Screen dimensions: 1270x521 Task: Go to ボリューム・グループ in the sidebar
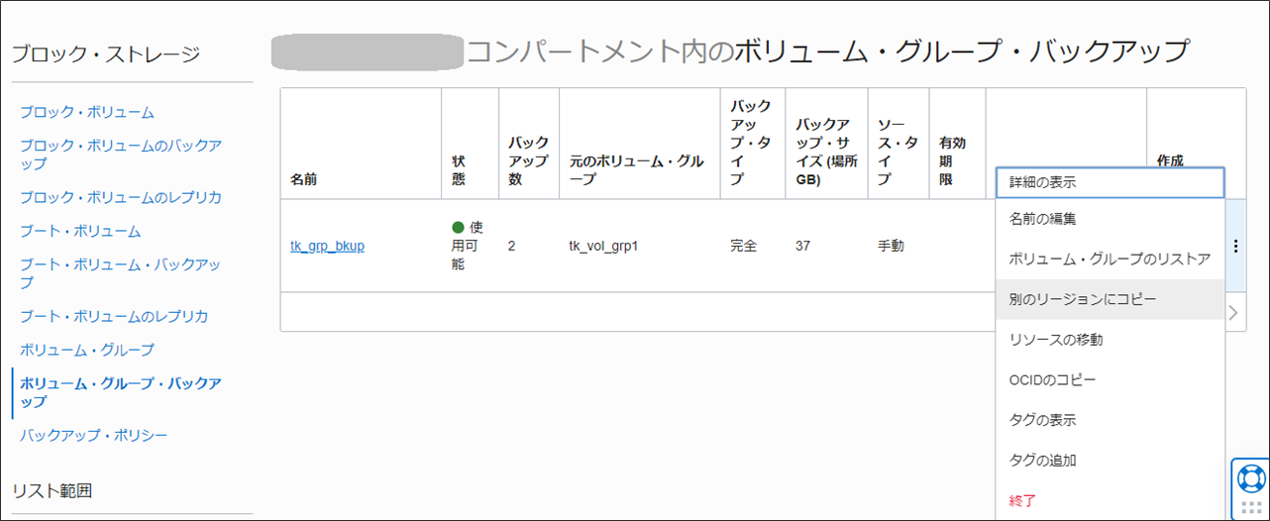coord(87,350)
